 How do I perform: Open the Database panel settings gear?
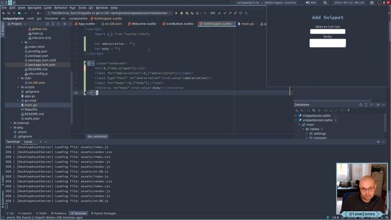tap(378, 105)
